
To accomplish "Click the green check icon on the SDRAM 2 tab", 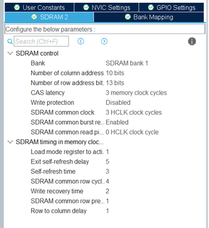I will click(x=34, y=17).
